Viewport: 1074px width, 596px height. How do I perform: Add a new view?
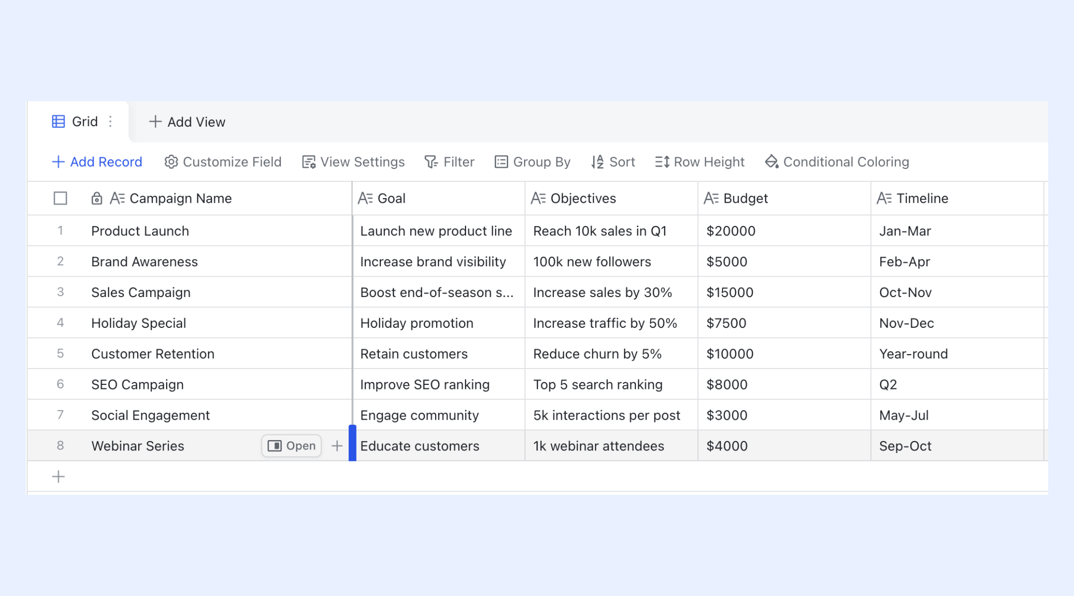pyautogui.click(x=187, y=122)
